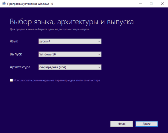The width and height of the screenshot is (168, 133).
Task: Click the 'Выпуск' field label
Action: click(x=16, y=54)
